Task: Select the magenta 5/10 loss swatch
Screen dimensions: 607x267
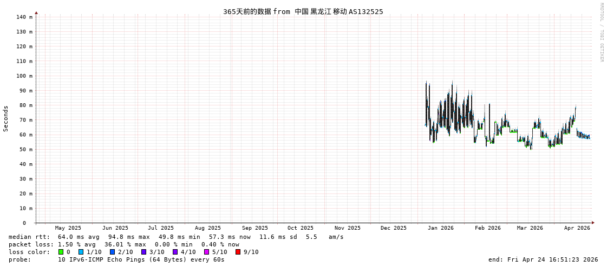Action: point(206,252)
